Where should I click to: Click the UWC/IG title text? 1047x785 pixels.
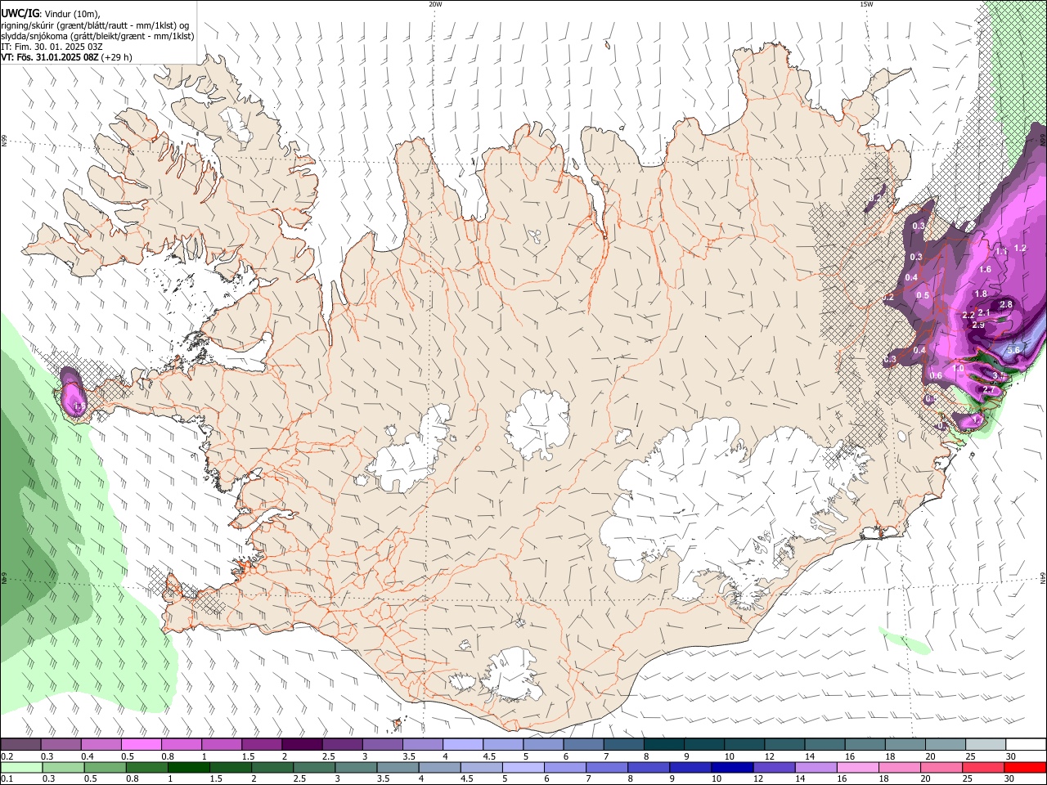click(20, 13)
